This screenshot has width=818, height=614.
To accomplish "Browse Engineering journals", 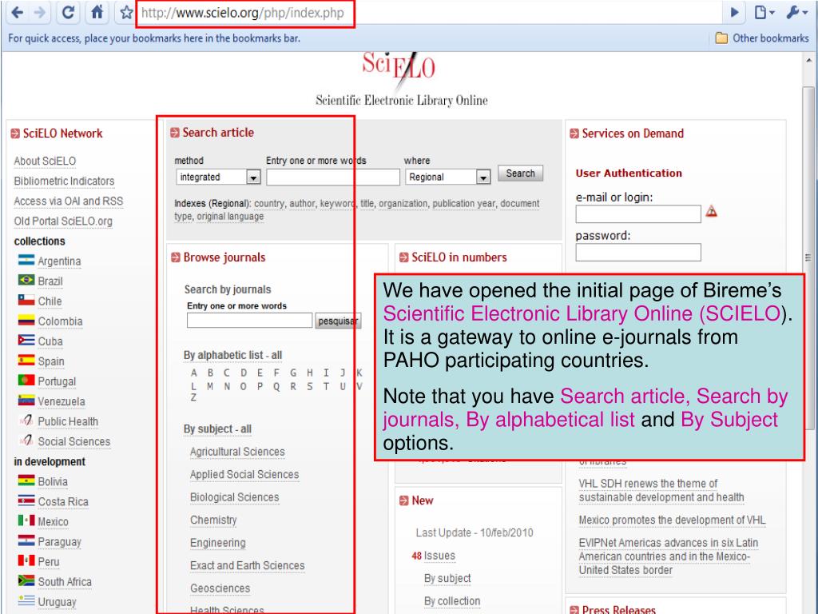I will point(217,543).
